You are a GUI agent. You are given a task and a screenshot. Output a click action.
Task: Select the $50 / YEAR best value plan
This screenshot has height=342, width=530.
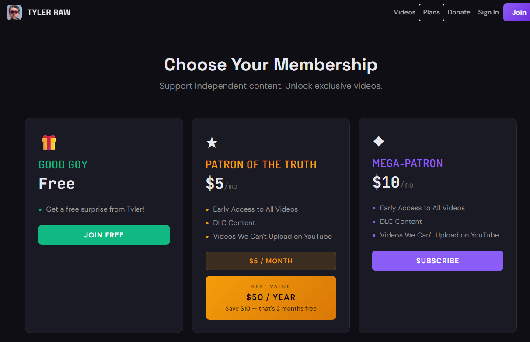(271, 298)
